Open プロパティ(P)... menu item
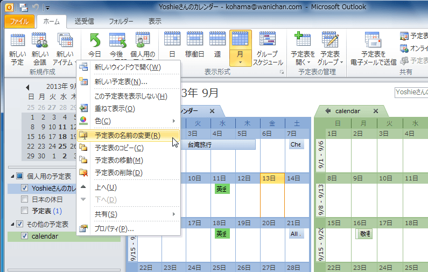 tap(129, 228)
